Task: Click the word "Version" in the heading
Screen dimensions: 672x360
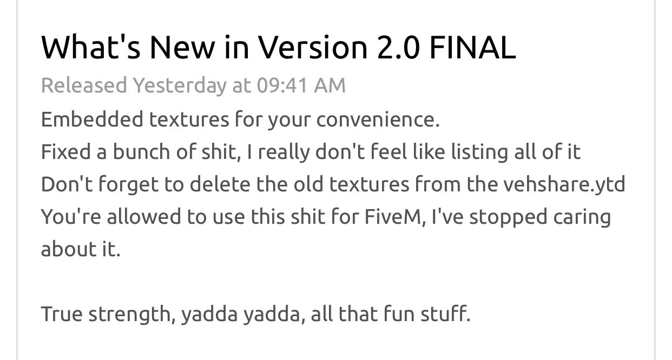Action: point(312,49)
